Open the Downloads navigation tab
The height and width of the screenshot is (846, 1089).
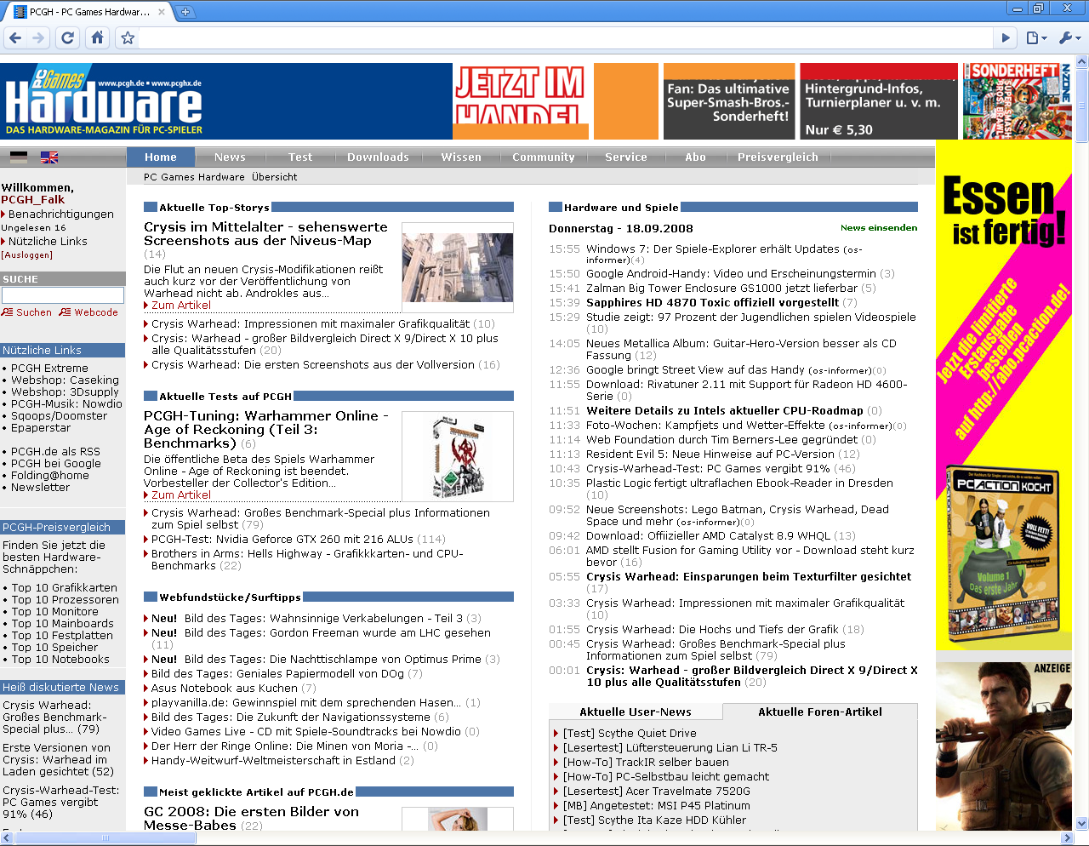point(379,157)
